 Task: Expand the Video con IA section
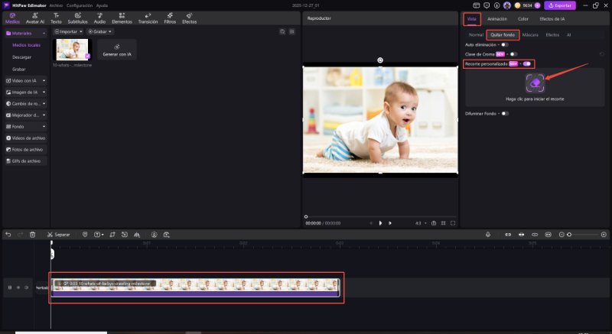[25, 79]
